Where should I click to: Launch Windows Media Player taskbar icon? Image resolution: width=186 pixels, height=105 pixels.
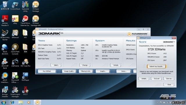point(28,102)
